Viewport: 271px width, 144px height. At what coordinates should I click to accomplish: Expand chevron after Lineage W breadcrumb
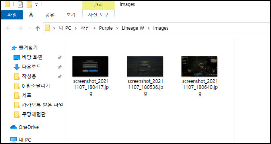tap(149, 28)
